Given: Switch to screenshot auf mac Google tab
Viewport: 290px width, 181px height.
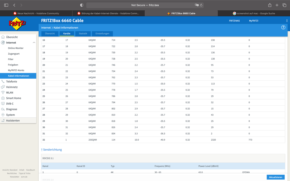Looking at the screenshot, I should pos(254,13).
